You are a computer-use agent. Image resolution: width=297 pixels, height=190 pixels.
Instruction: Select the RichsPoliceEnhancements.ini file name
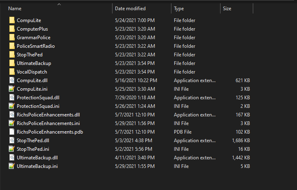click(48, 123)
